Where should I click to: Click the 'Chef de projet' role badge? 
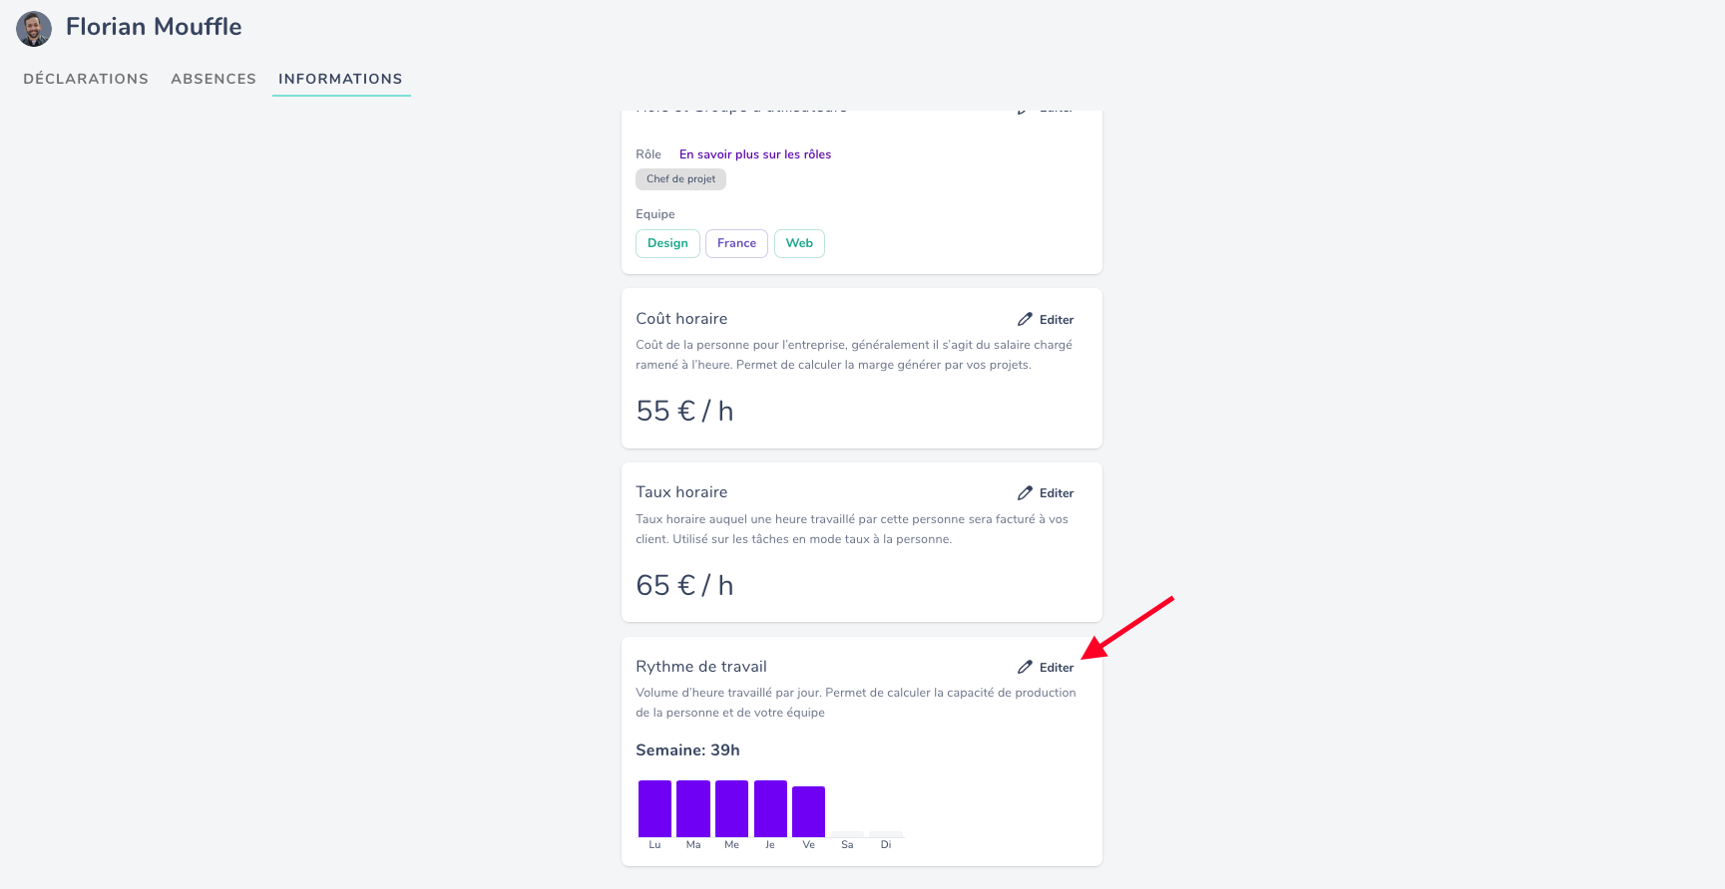pyautogui.click(x=680, y=179)
